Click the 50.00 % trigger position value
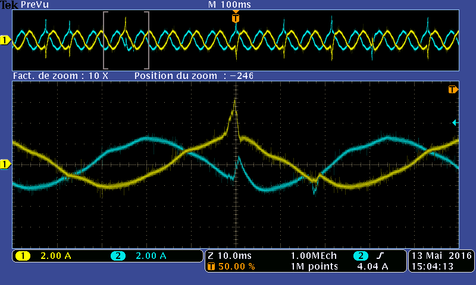The width and height of the screenshot is (476, 285). pos(236,267)
